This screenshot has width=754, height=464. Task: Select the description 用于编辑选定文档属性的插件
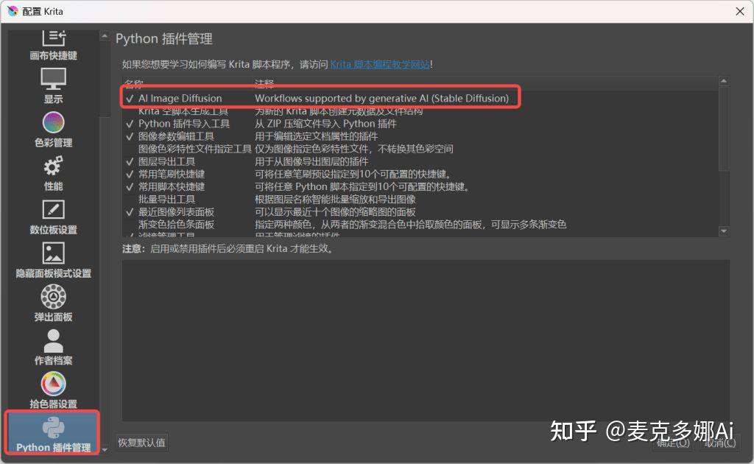(317, 136)
